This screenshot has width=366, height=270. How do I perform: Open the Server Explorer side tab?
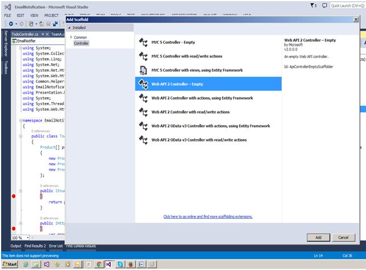[x=6, y=43]
